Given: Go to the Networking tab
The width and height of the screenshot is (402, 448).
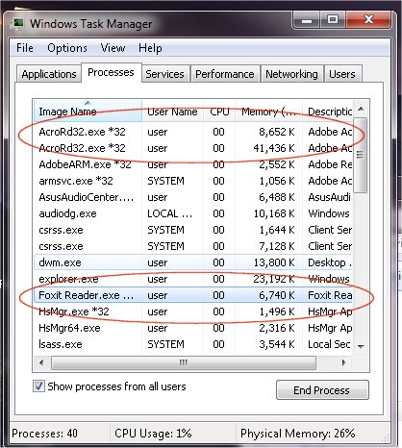Looking at the screenshot, I should (x=291, y=74).
